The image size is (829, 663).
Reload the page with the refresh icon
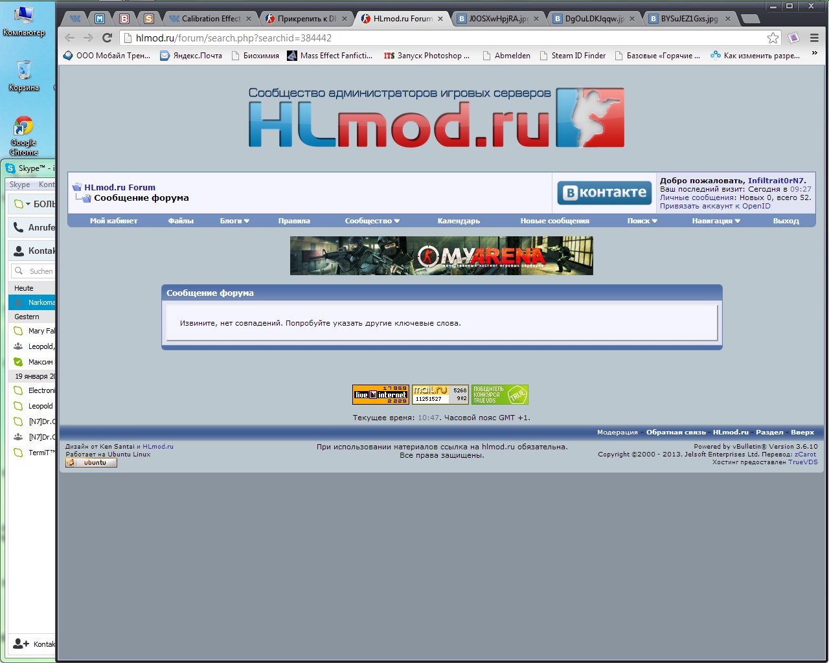(x=108, y=38)
